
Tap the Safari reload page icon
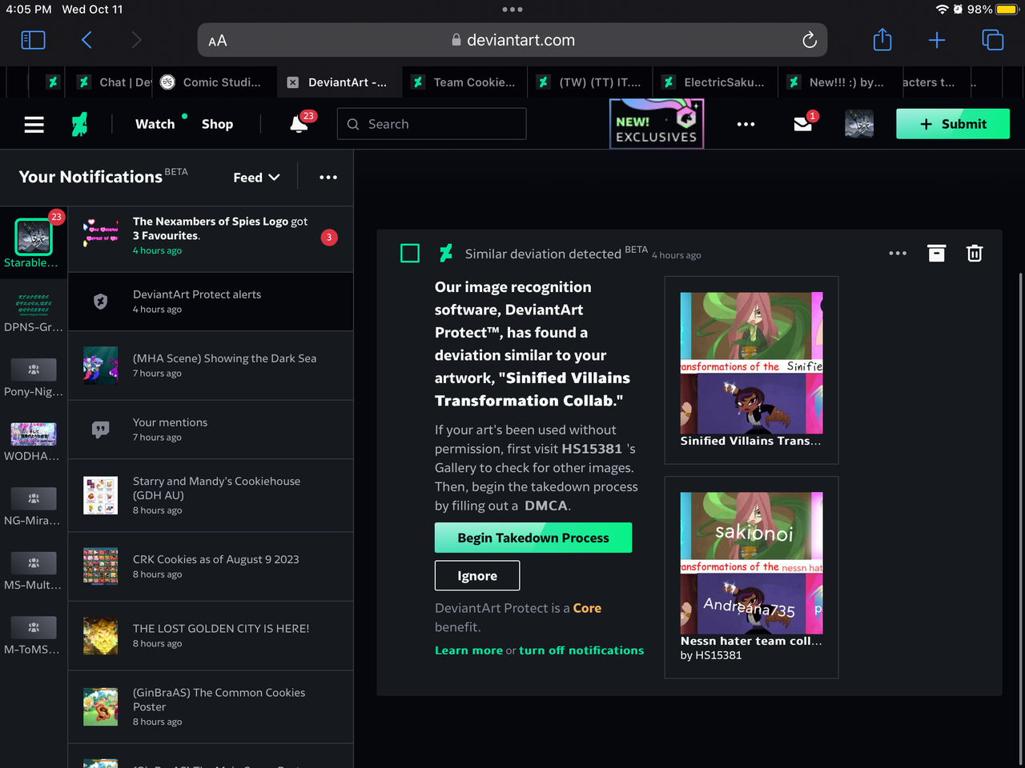[810, 40]
